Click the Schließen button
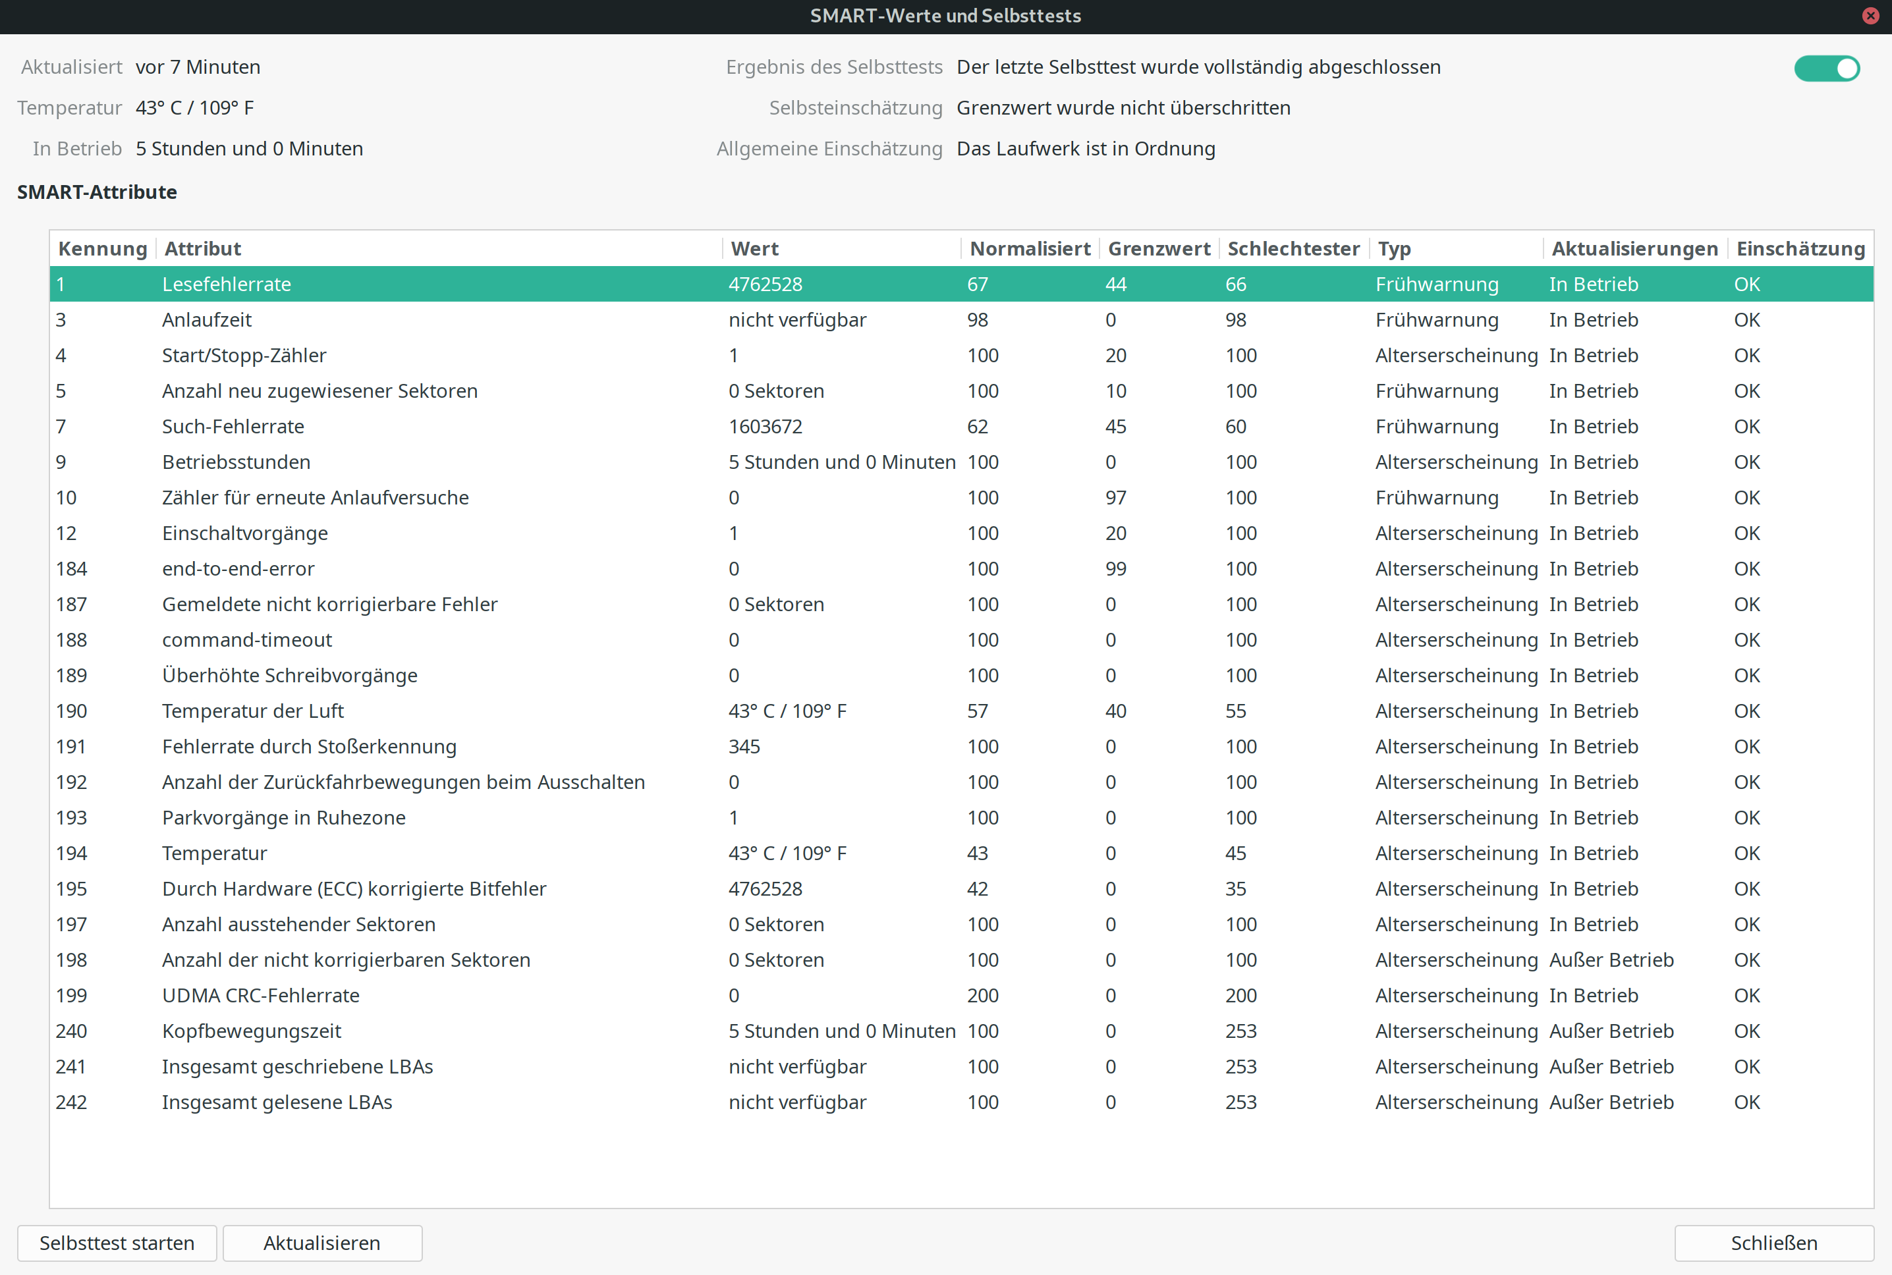Viewport: 1892px width, 1275px height. tap(1773, 1243)
